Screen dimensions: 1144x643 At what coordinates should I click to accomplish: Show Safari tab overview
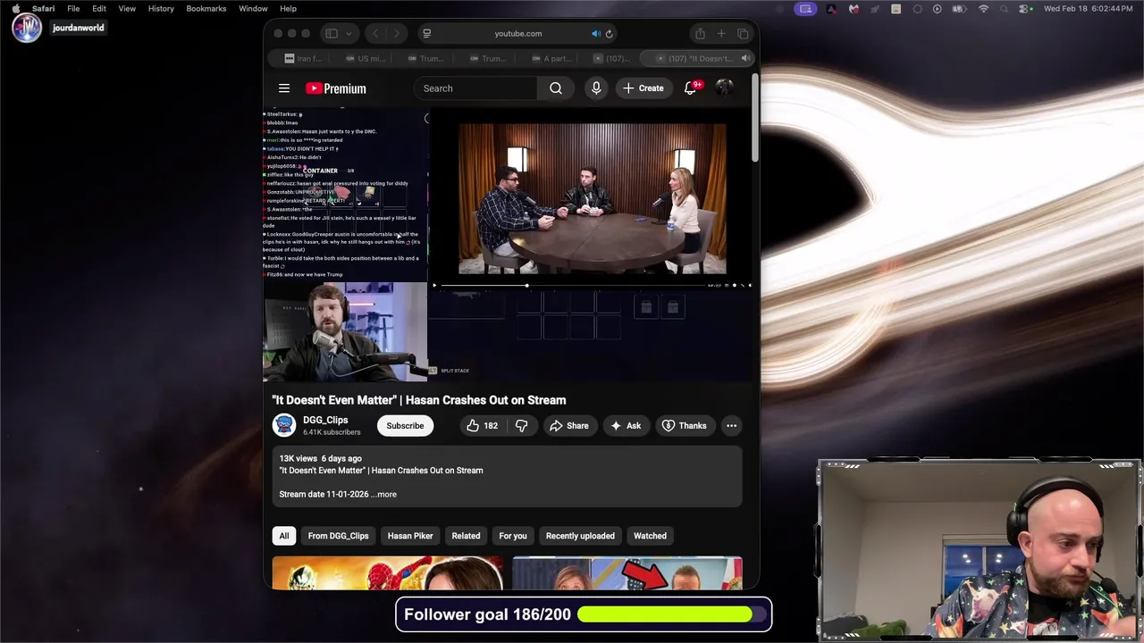tap(743, 34)
